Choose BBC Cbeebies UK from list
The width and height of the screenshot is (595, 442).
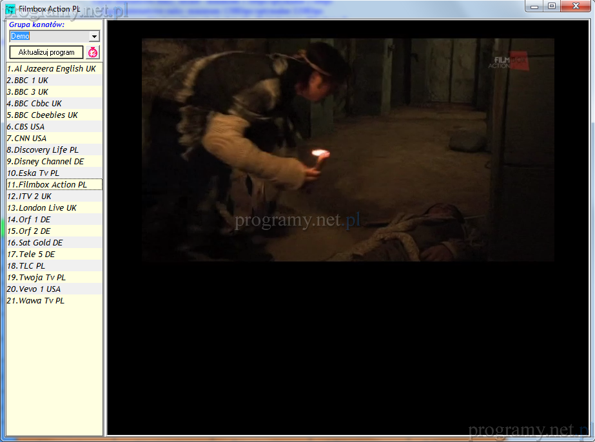point(43,115)
